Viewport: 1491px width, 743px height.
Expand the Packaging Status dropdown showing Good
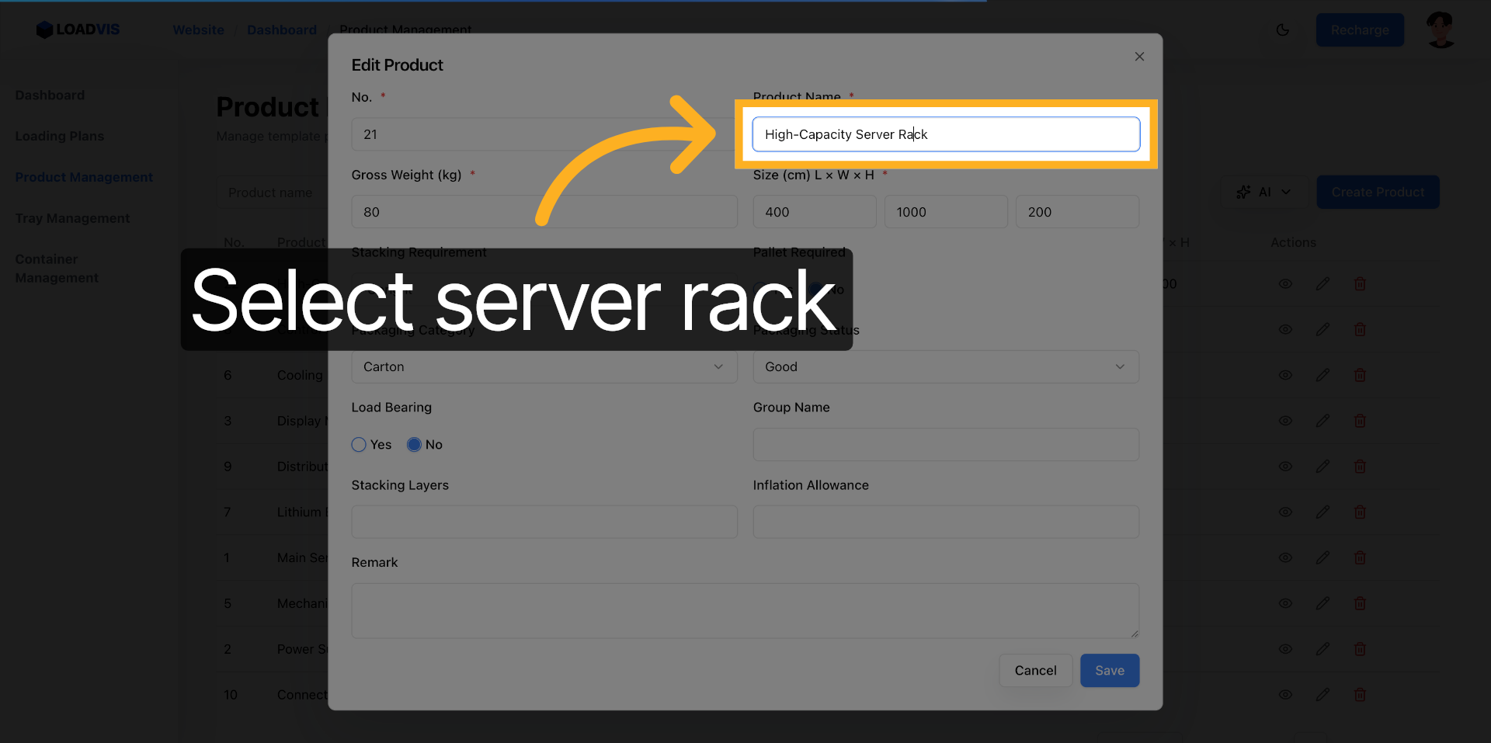tap(945, 366)
